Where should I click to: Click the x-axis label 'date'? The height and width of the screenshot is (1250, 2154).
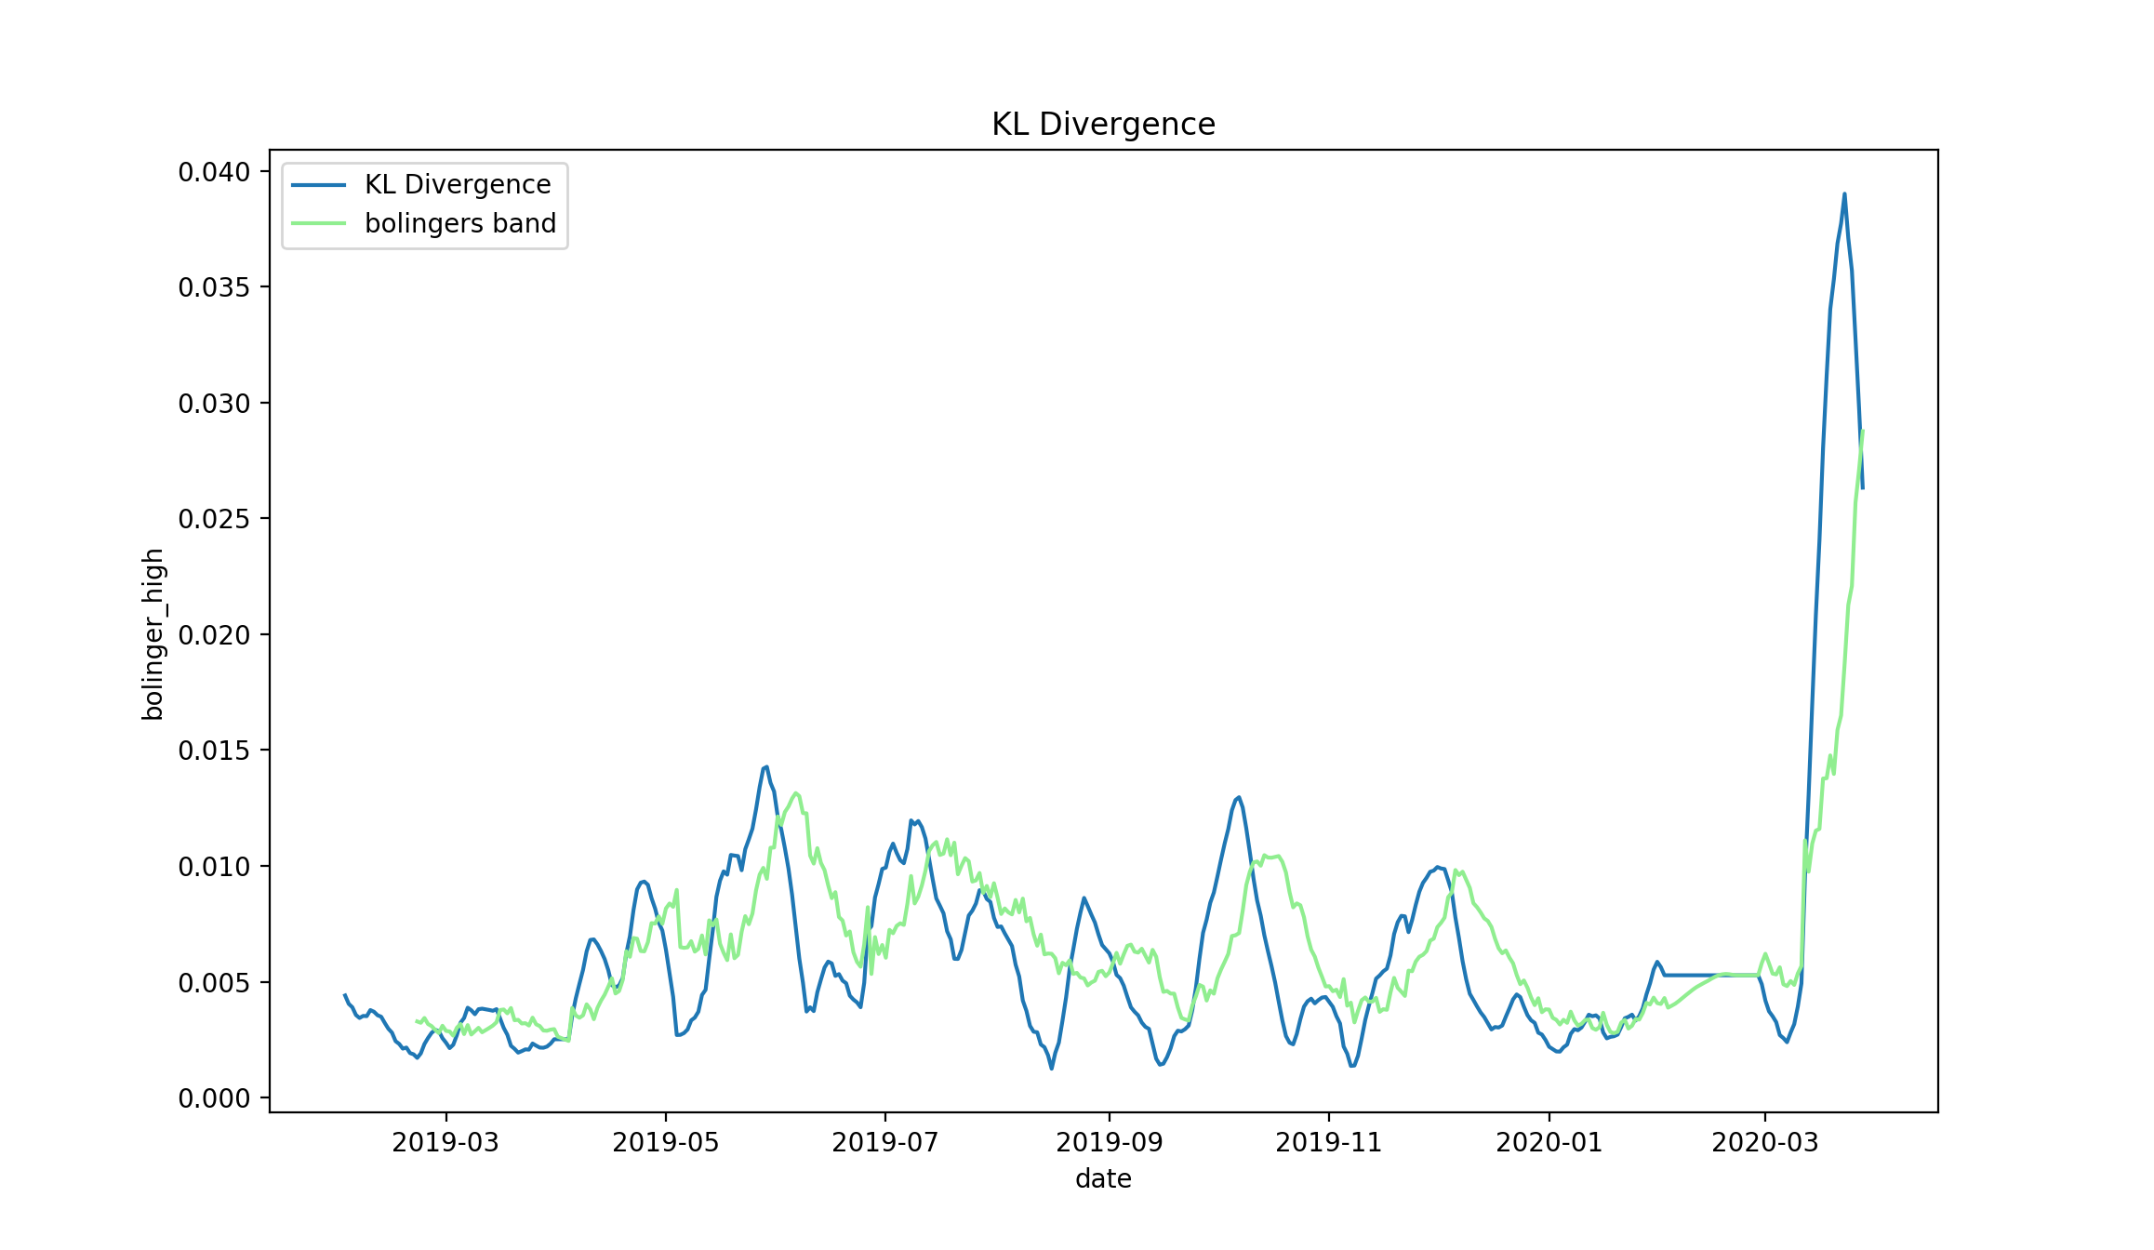tap(1103, 1179)
